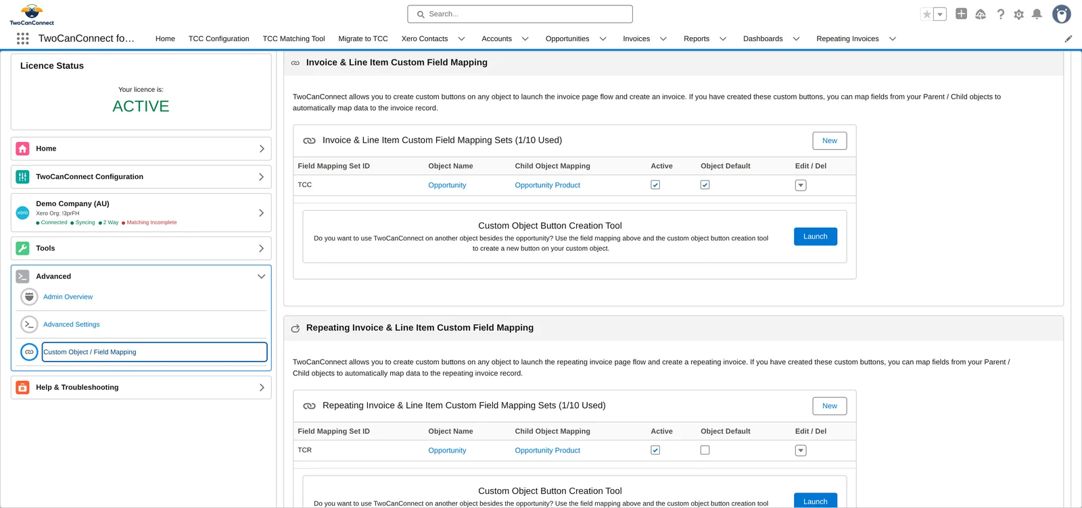The width and height of the screenshot is (1082, 508).
Task: Collapse the Advanced sidebar section chevron
Action: (x=261, y=276)
